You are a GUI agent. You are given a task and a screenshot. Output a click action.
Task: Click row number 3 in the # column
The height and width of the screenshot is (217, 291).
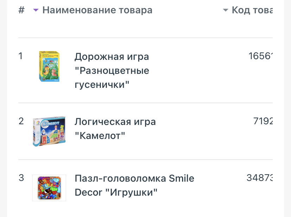[21, 178]
